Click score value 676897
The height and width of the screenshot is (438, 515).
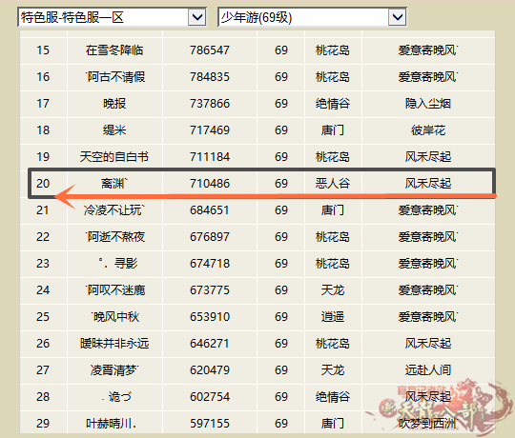[210, 237]
